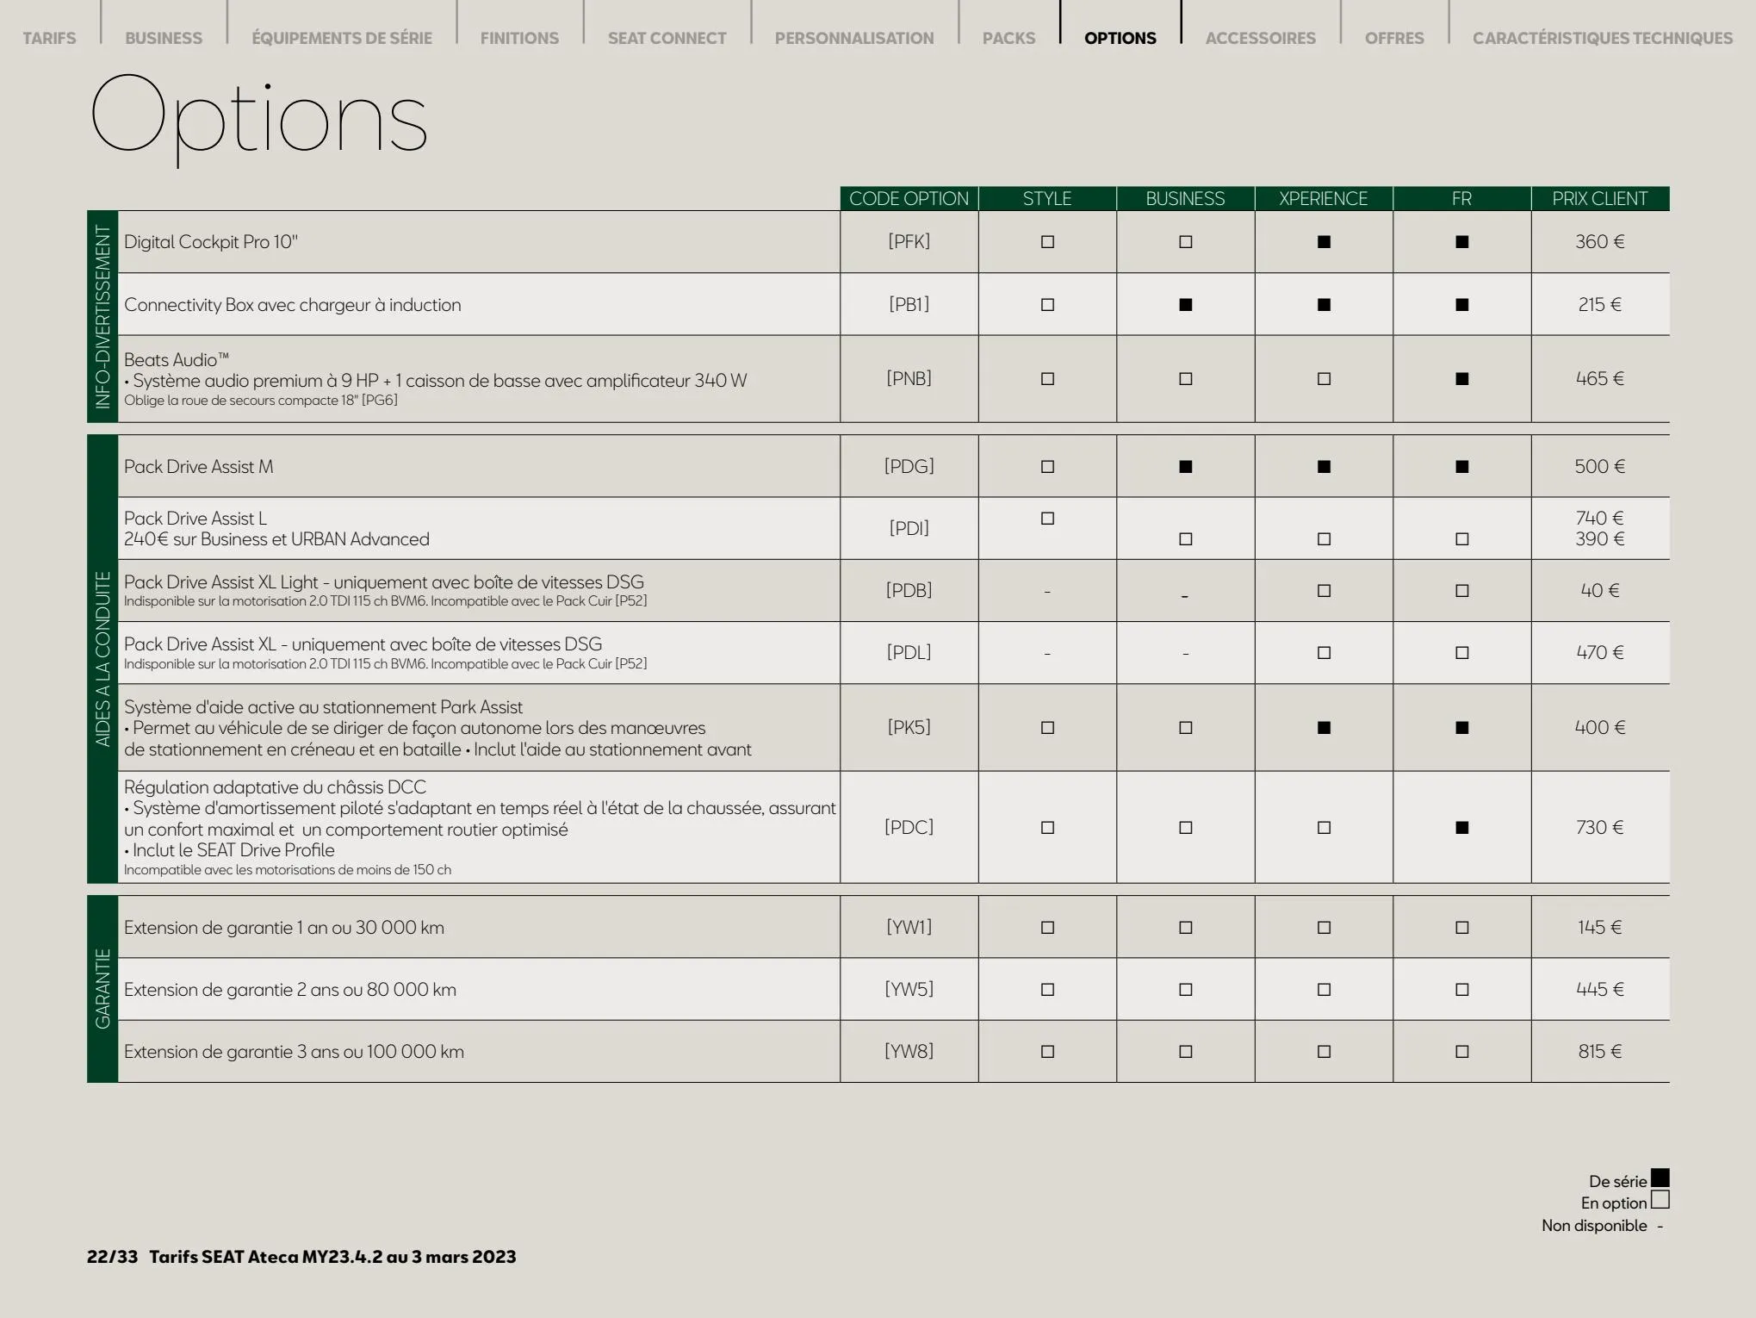Click the INFO-DIVERTISSEMENT section label
Image resolution: width=1756 pixels, height=1318 pixels.
point(102,317)
